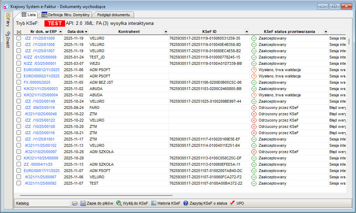This screenshot has width=356, height=213.
Task: Click the accepted status icon for FX /00005/2025
Action: [254, 83]
